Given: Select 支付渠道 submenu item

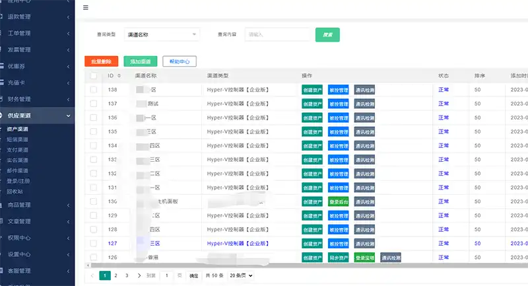Looking at the screenshot, I should pyautogui.click(x=18, y=150).
